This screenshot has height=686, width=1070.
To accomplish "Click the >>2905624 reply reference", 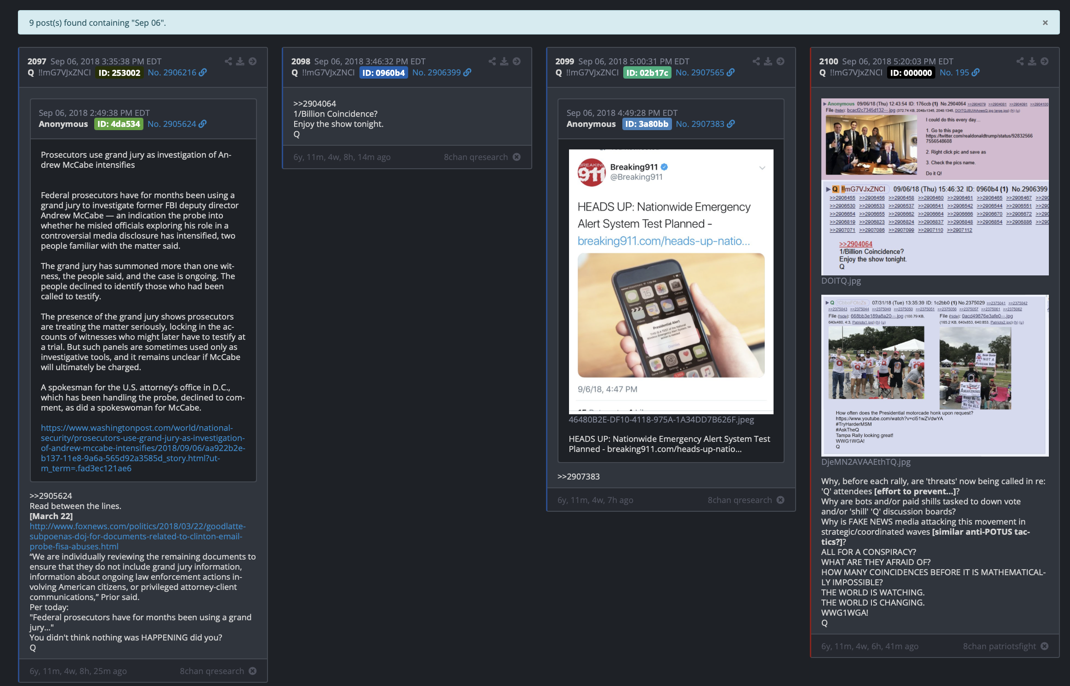I will (x=51, y=496).
